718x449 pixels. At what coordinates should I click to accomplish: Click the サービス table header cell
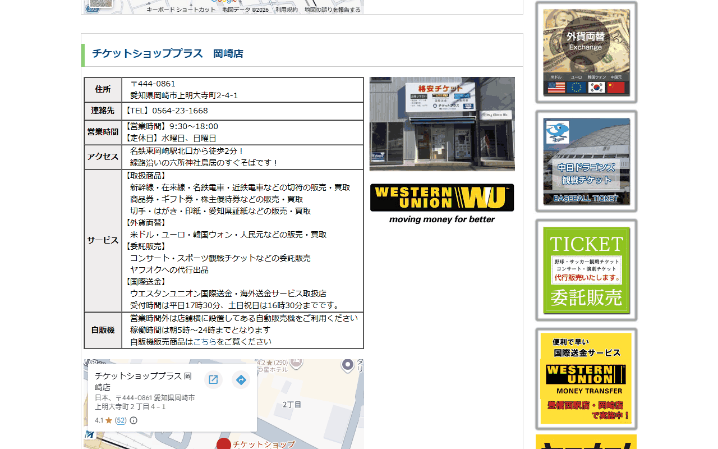pyautogui.click(x=103, y=241)
